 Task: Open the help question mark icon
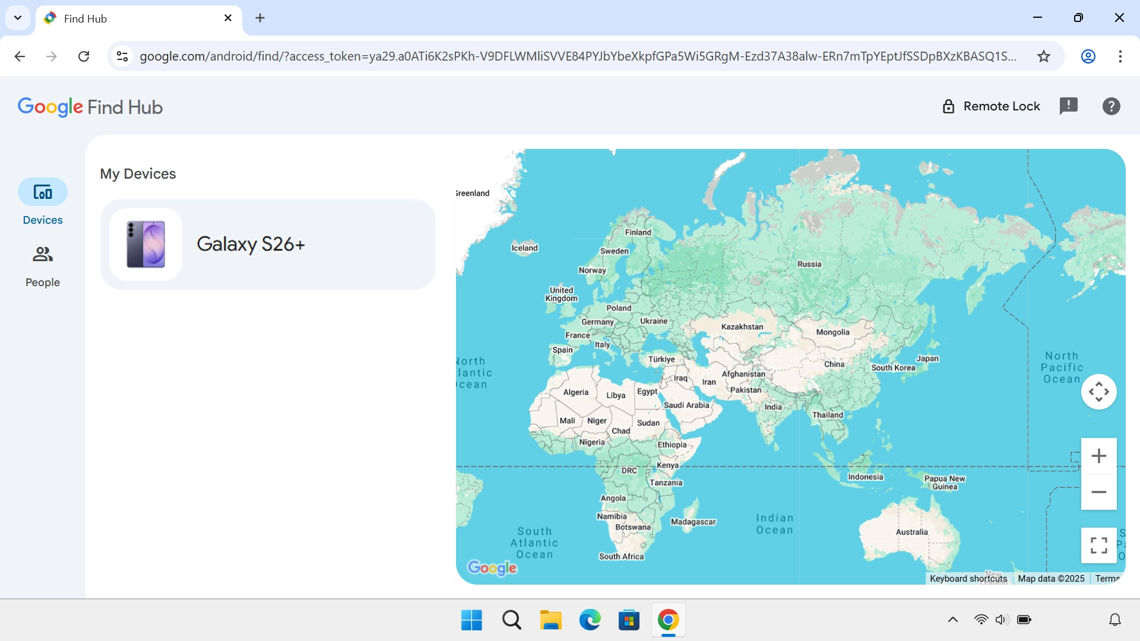tap(1111, 106)
